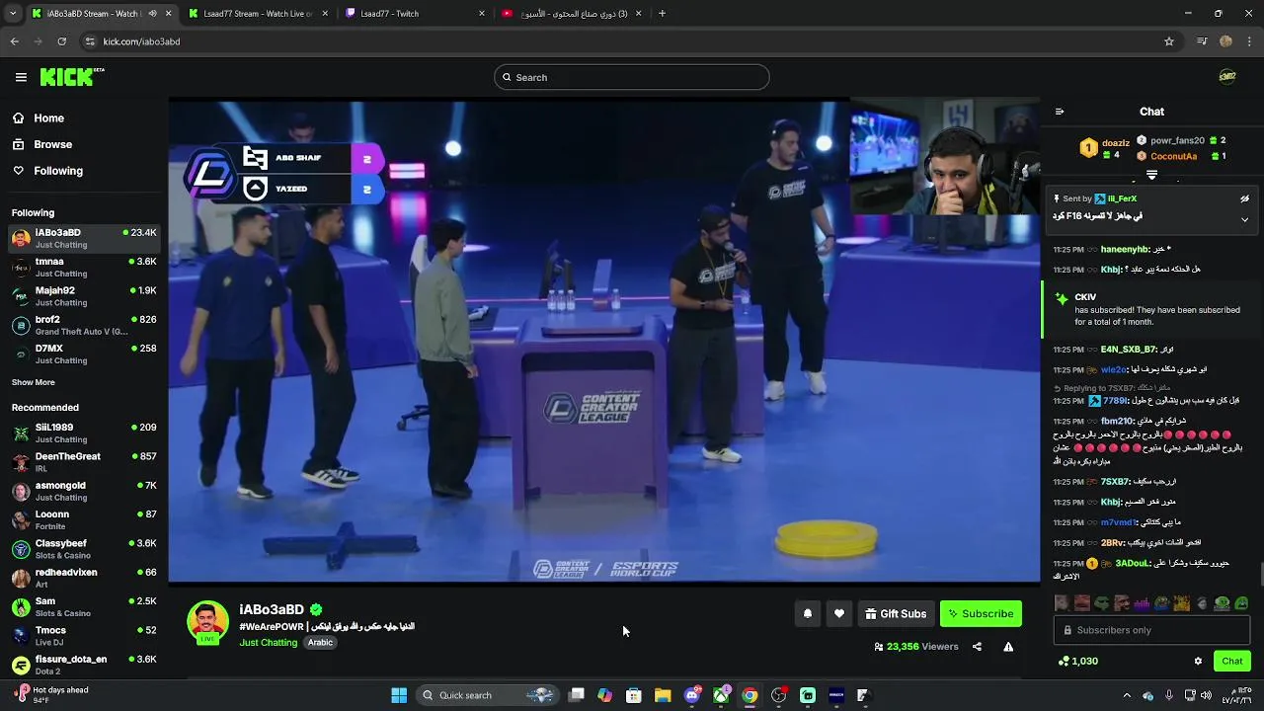The image size is (1264, 711).
Task: Click the Arabic language tag
Action: click(x=320, y=643)
